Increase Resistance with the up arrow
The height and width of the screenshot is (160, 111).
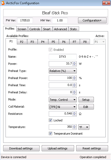tap(74, 113)
